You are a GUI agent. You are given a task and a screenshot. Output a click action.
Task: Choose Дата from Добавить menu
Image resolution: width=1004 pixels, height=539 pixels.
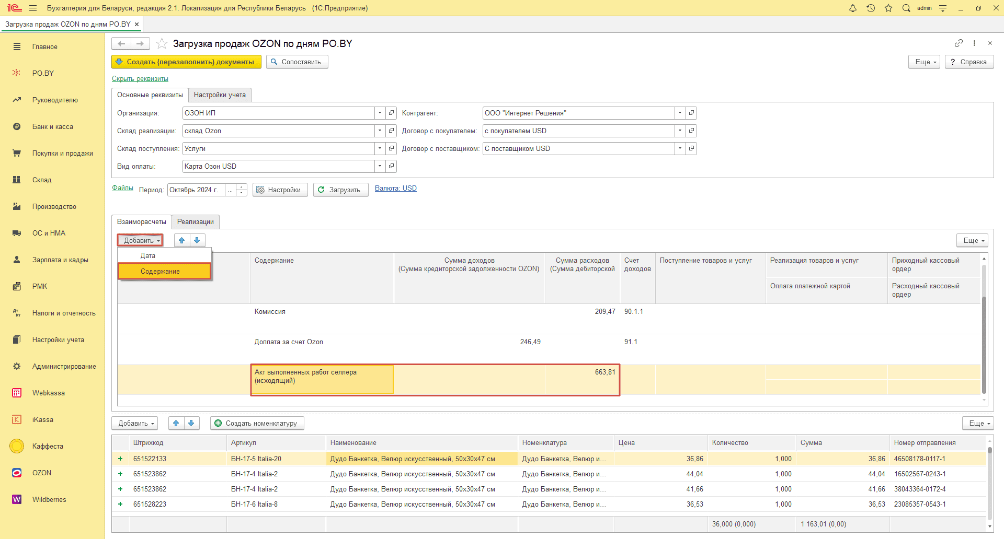pyautogui.click(x=164, y=255)
